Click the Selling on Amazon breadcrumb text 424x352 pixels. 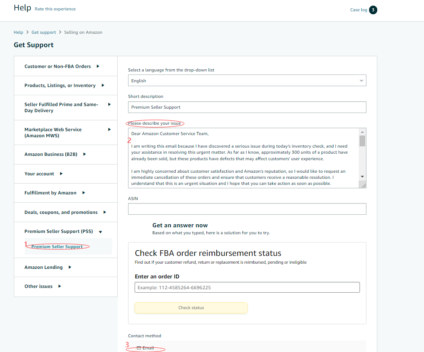(x=83, y=32)
